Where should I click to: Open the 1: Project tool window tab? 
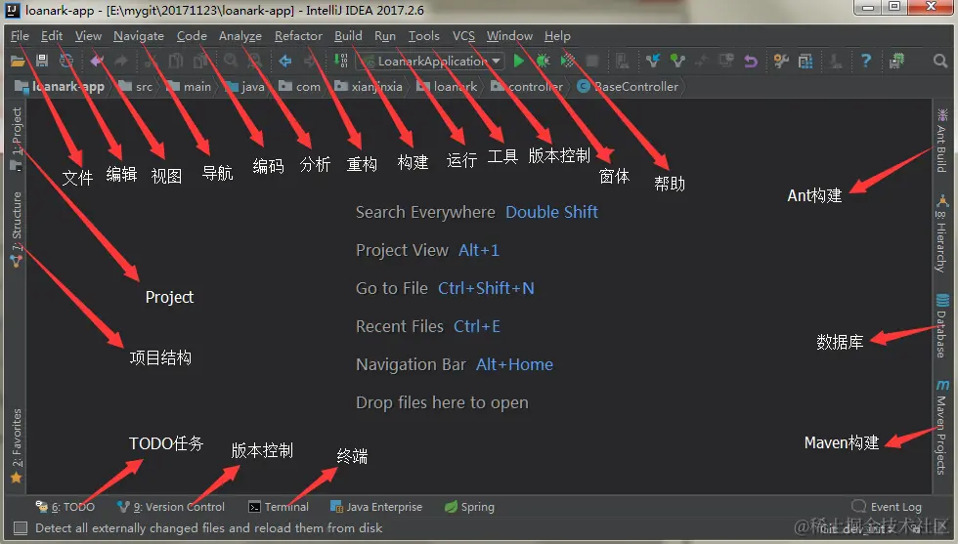17,139
